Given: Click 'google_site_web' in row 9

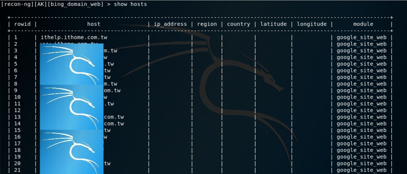Looking at the screenshot, I should (x=362, y=90).
